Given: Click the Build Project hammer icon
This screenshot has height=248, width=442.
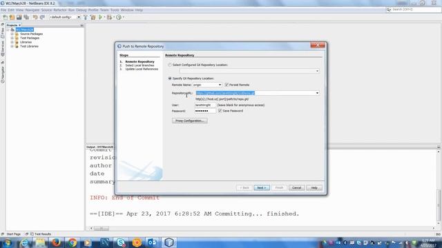Looking at the screenshot, I should 86,17.
